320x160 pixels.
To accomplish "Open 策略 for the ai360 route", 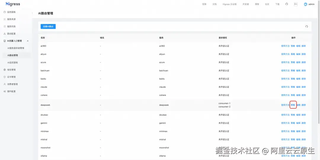I will (293, 46).
